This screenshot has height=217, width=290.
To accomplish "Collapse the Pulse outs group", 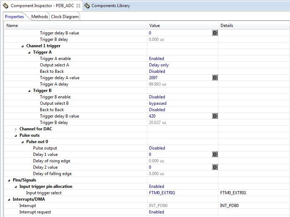I will coord(16,136).
